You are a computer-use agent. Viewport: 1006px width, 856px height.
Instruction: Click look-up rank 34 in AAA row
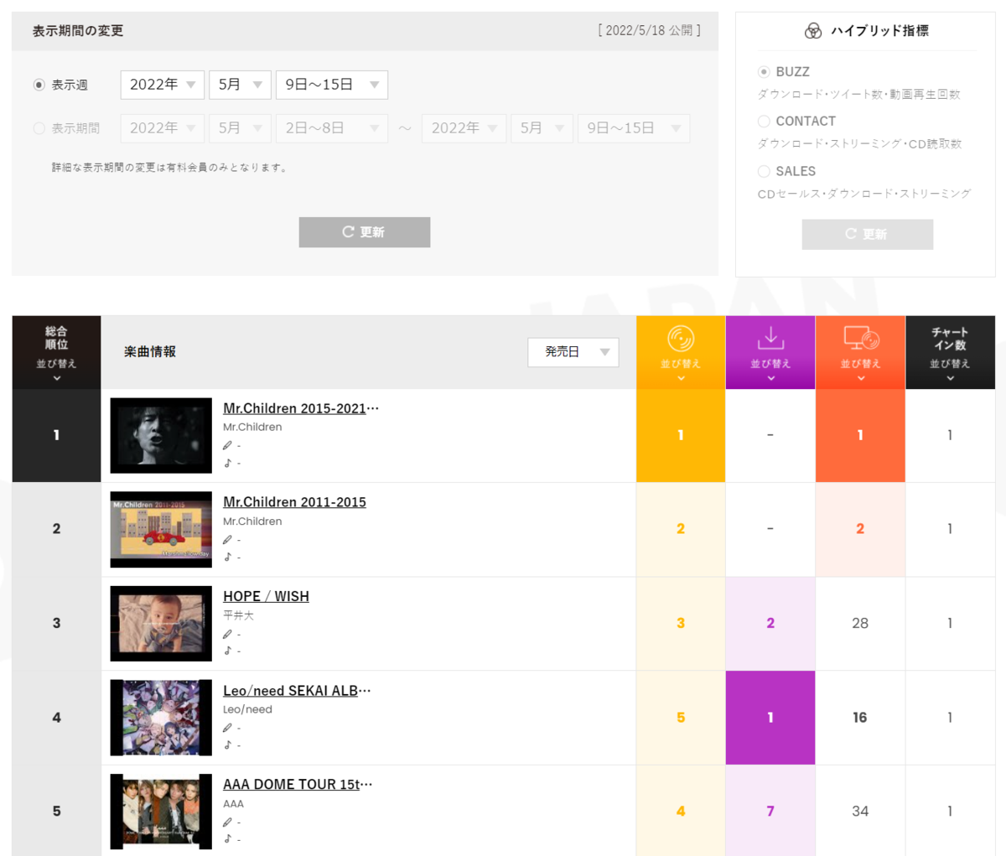tap(860, 812)
